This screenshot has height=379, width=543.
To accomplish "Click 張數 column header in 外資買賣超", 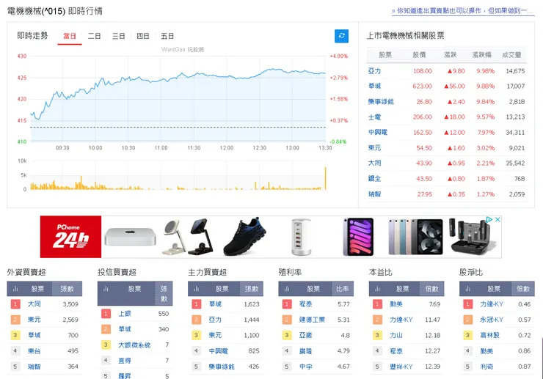I will [68, 289].
